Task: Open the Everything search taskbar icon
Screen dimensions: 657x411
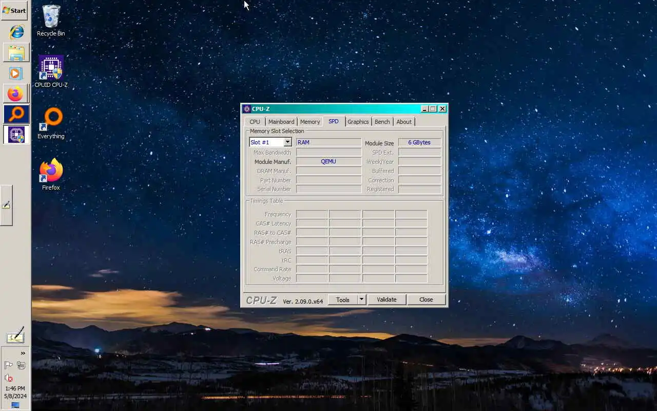Action: tap(16, 114)
